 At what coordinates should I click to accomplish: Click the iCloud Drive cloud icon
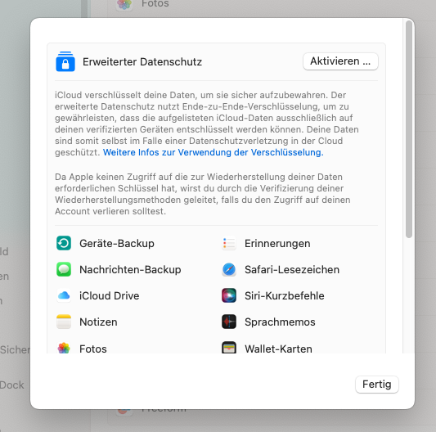[x=64, y=295]
